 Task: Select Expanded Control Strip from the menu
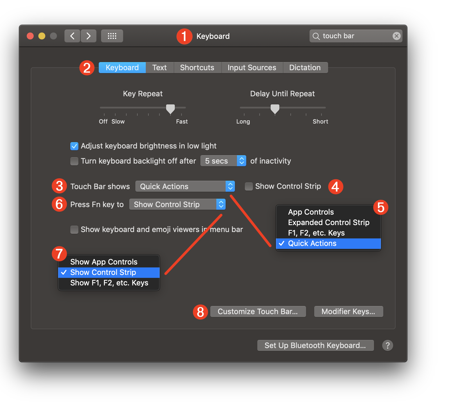328,222
